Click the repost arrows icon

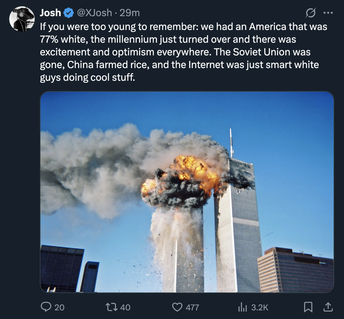(x=112, y=307)
